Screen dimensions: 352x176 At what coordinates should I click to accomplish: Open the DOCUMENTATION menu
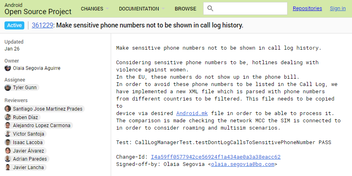click(x=139, y=9)
